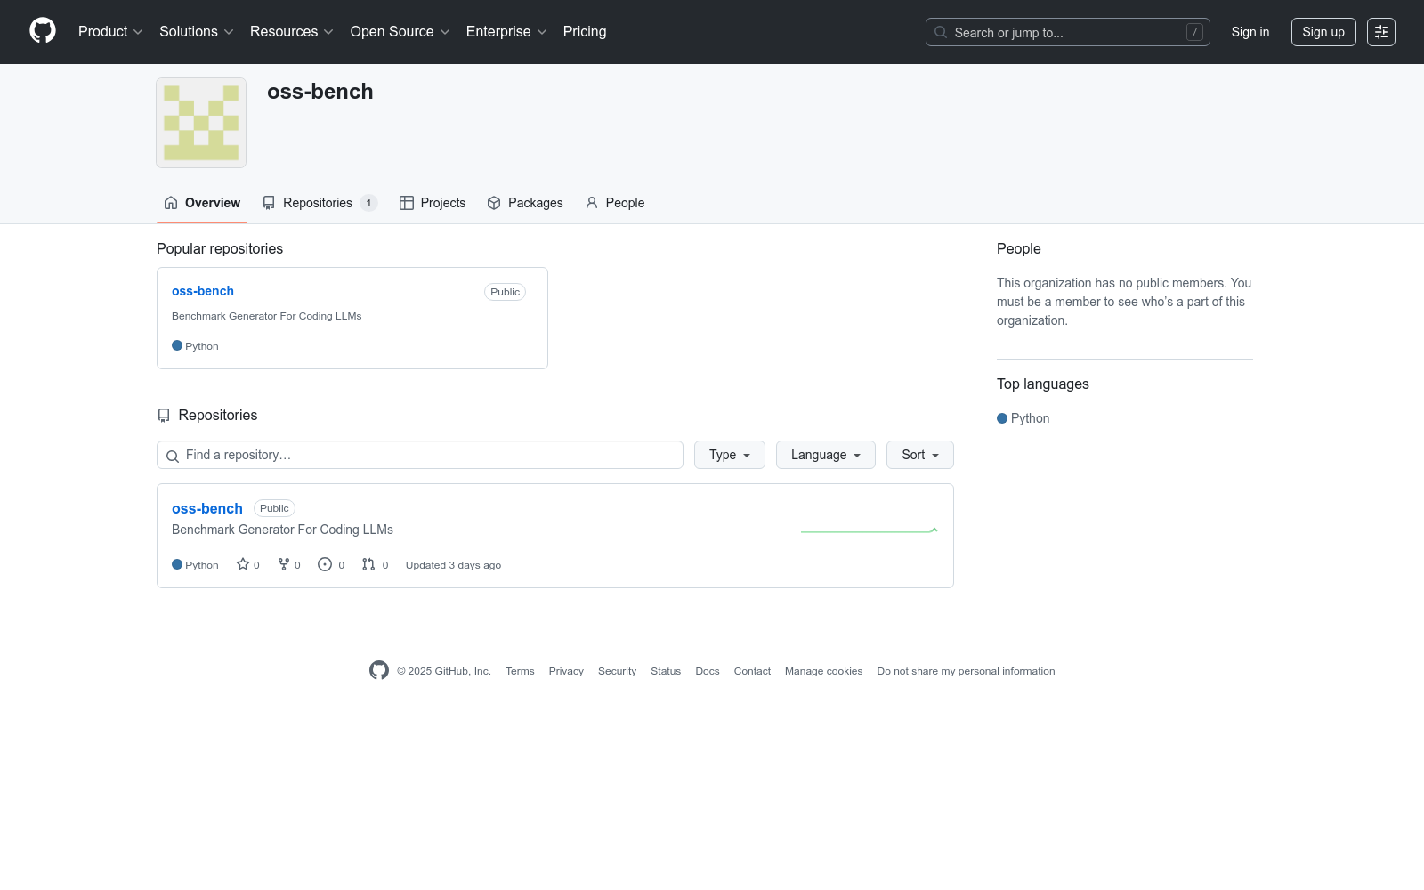This screenshot has width=1424, height=890.
Task: Go to the Pricing page
Action: click(x=585, y=32)
